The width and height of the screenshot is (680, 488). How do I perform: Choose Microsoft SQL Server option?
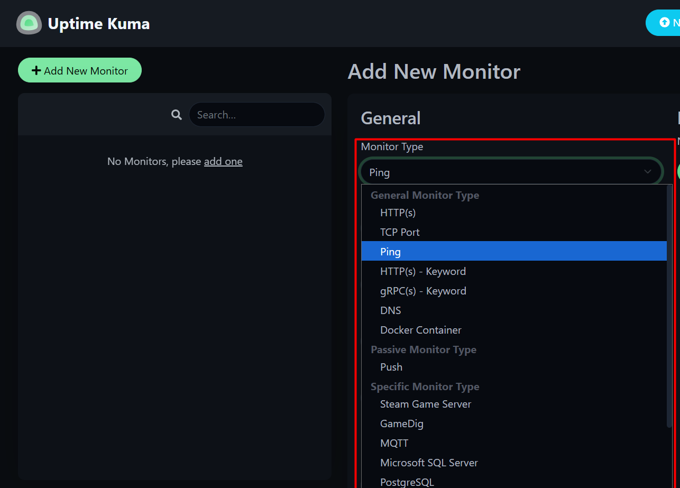click(514, 463)
